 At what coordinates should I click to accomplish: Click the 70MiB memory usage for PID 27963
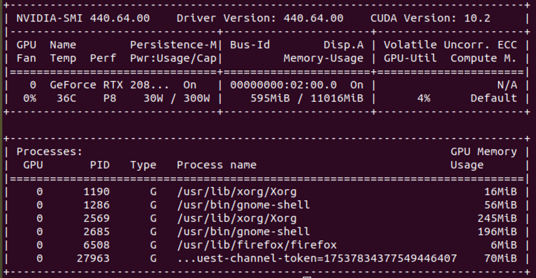pos(500,258)
